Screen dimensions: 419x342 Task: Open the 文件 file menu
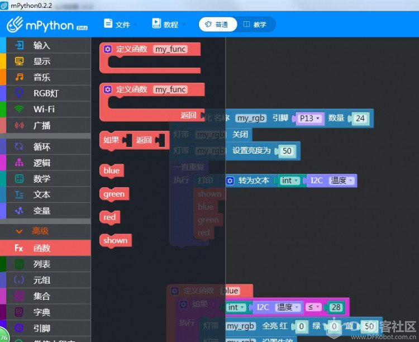(x=120, y=25)
